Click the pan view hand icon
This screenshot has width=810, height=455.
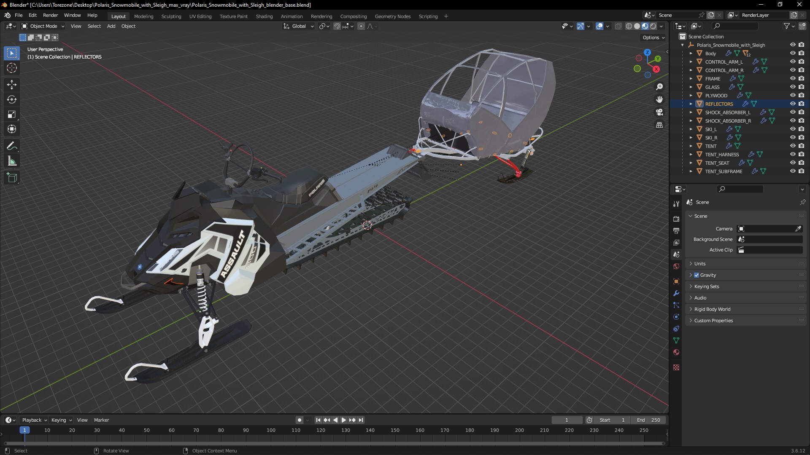[659, 99]
